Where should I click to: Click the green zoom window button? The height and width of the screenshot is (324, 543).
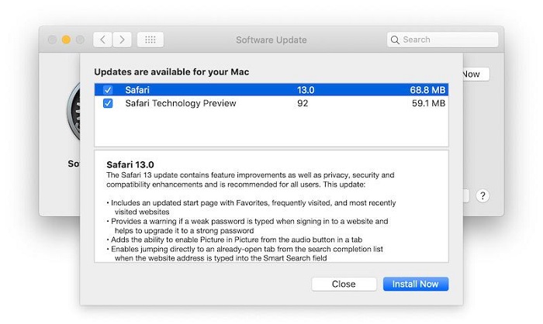point(80,40)
